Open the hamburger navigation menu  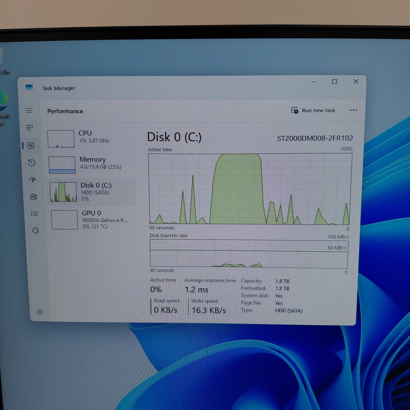click(x=29, y=111)
